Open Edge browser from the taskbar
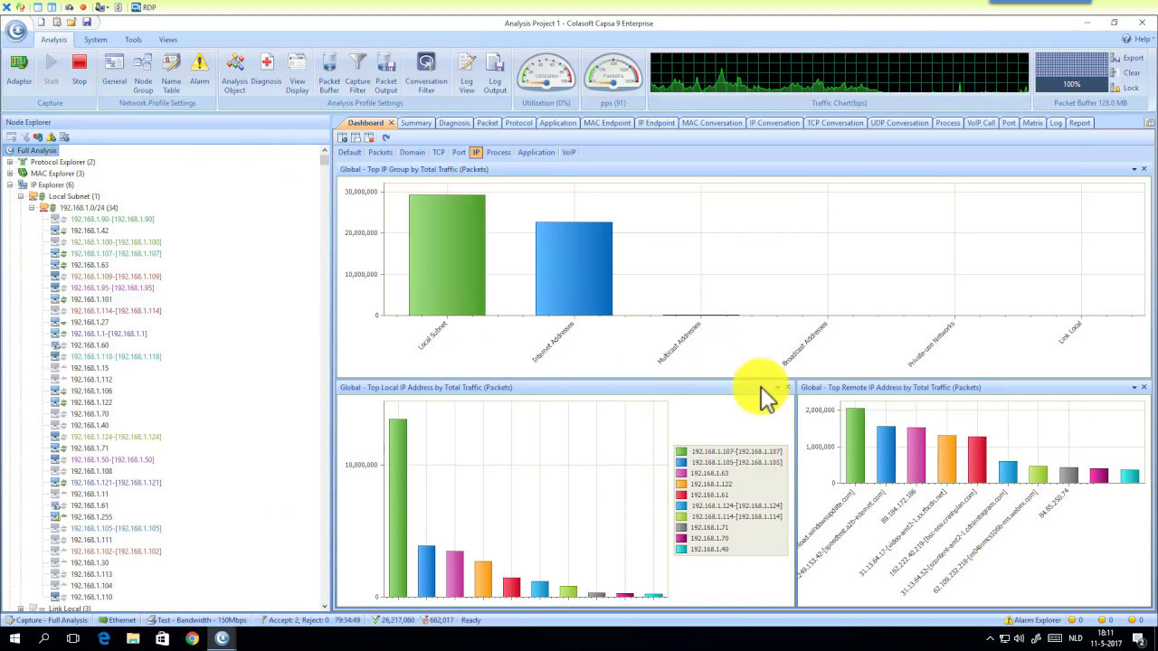This screenshot has height=651, width=1158. coord(103,638)
